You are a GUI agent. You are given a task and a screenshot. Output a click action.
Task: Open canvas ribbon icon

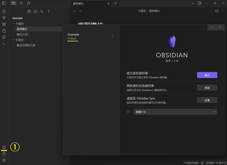[x=4, y=24]
